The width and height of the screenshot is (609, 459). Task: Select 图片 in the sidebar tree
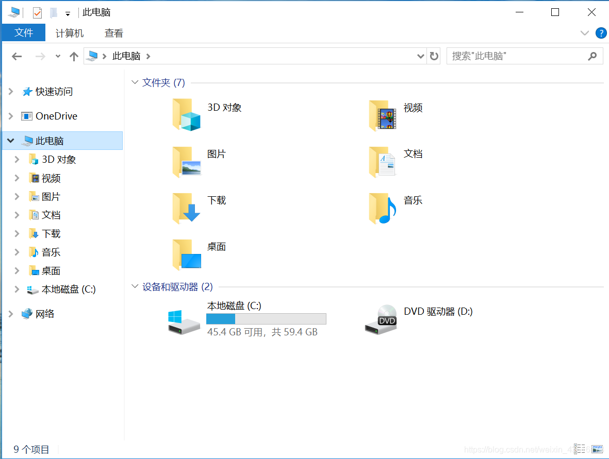pos(51,197)
